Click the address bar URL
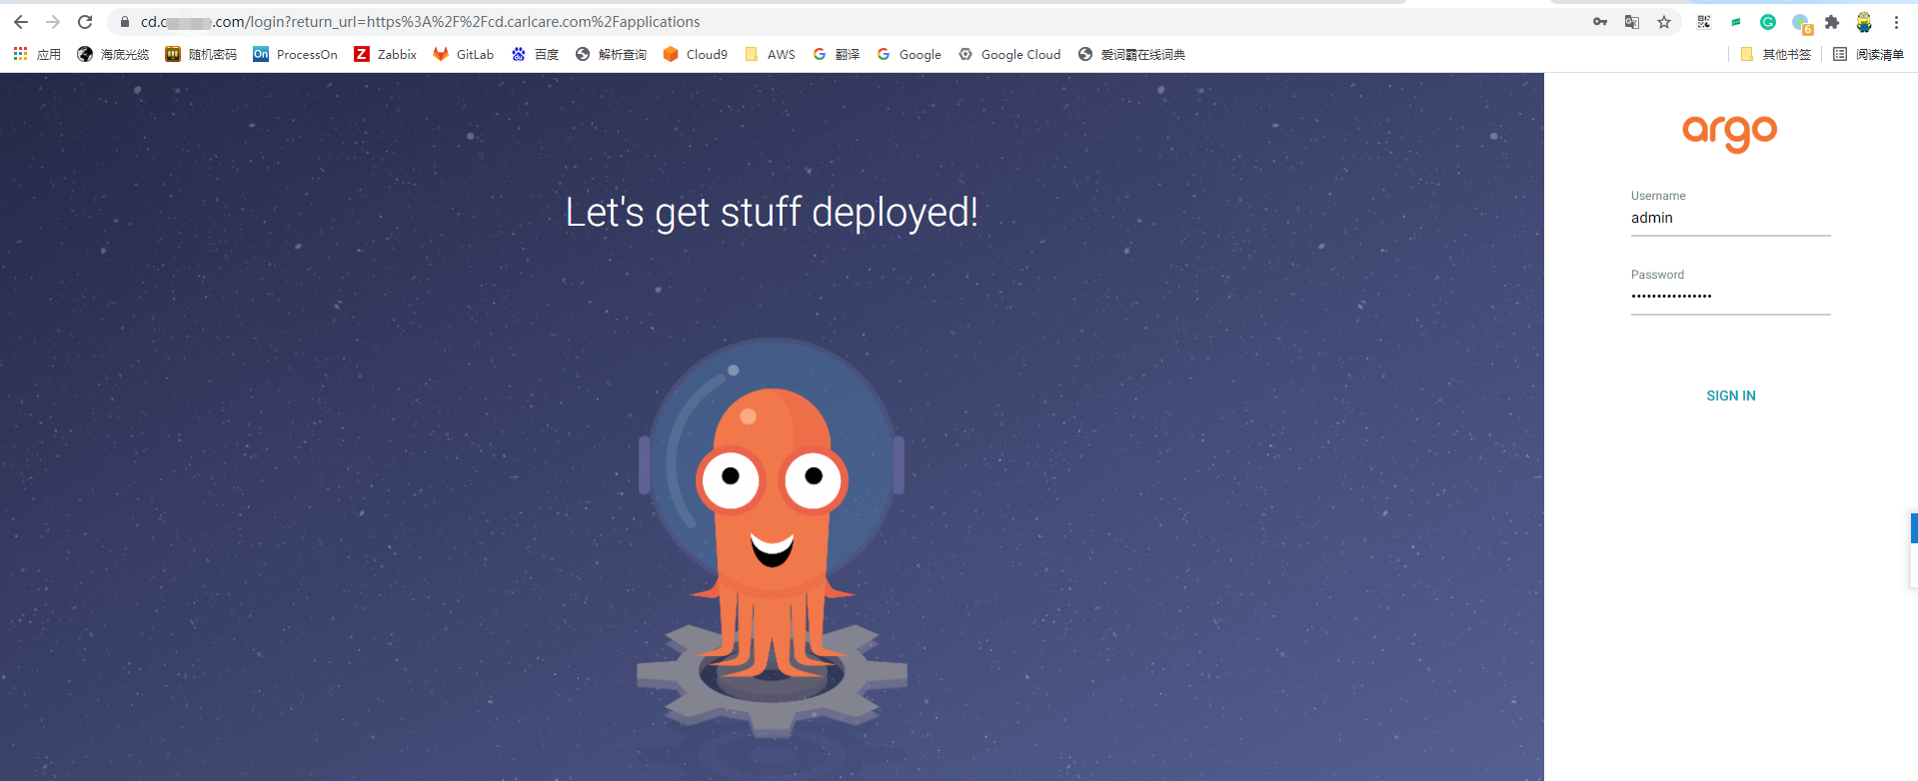The height and width of the screenshot is (781, 1918). tap(420, 22)
